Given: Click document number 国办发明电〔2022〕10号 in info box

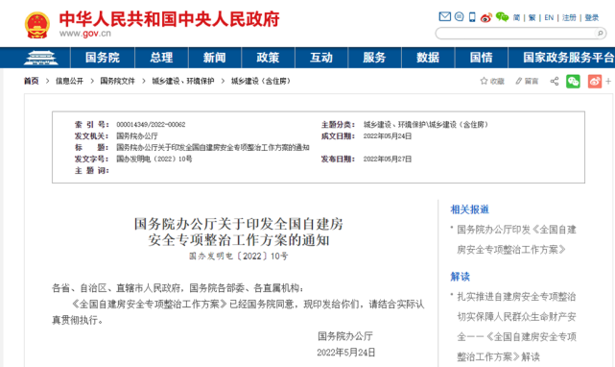Looking at the screenshot, I should (x=154, y=159).
